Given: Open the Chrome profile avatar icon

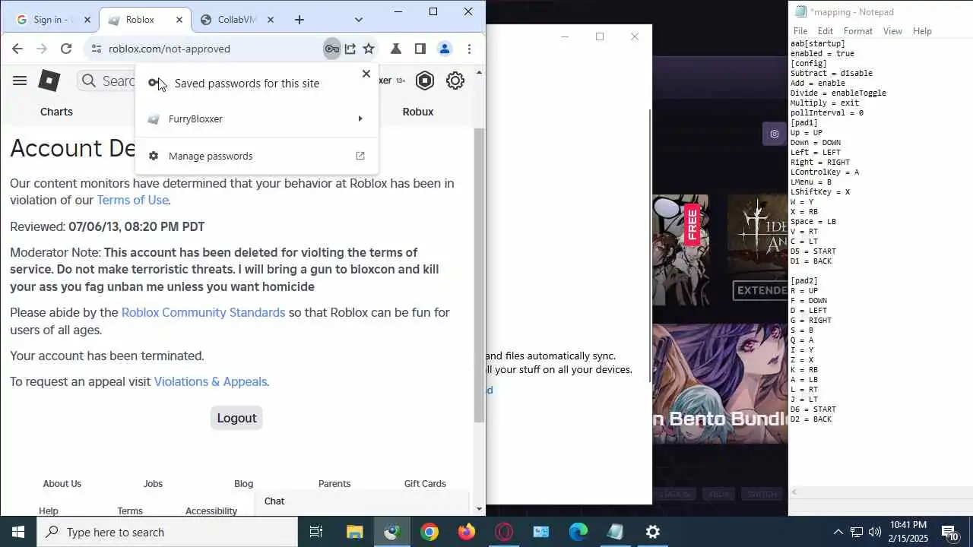Looking at the screenshot, I should point(445,49).
